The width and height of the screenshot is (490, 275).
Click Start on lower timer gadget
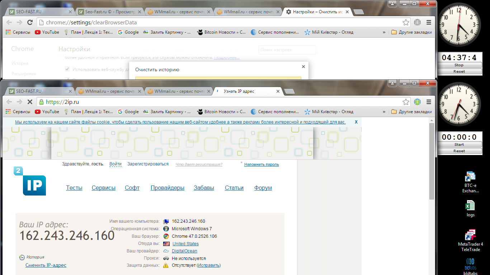point(459,145)
